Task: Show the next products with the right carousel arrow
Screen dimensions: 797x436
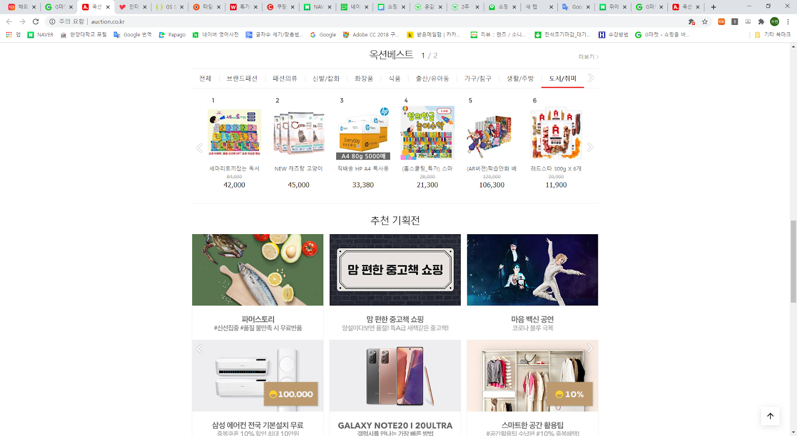Action: [x=590, y=147]
